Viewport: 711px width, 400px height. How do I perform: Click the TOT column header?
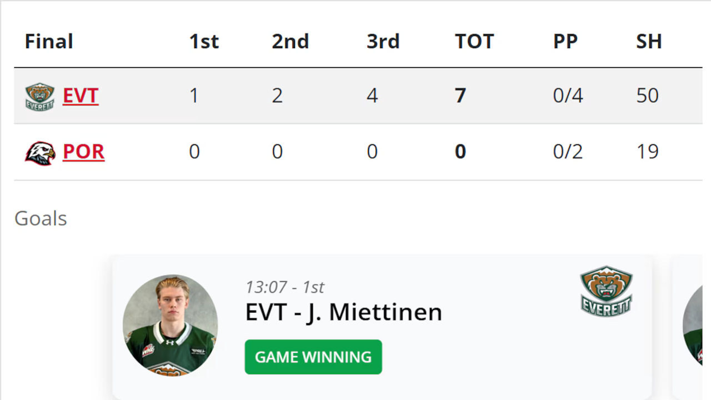474,42
